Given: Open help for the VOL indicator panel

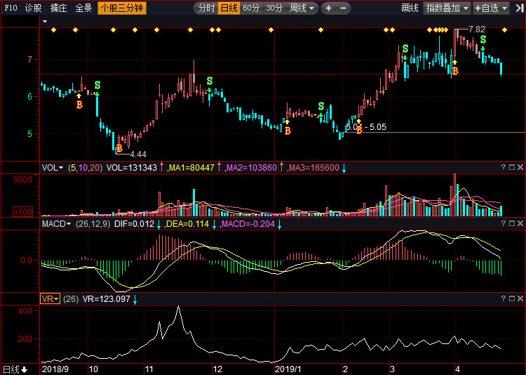Looking at the screenshot, I should click(503, 167).
